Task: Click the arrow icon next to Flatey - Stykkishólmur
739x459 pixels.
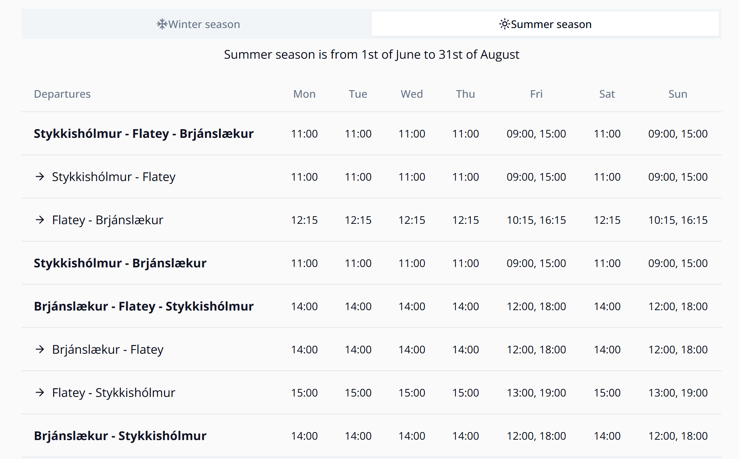Action: (x=40, y=393)
